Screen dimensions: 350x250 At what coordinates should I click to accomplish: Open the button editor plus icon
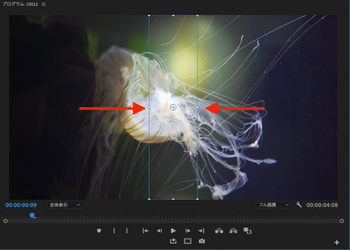click(x=337, y=242)
